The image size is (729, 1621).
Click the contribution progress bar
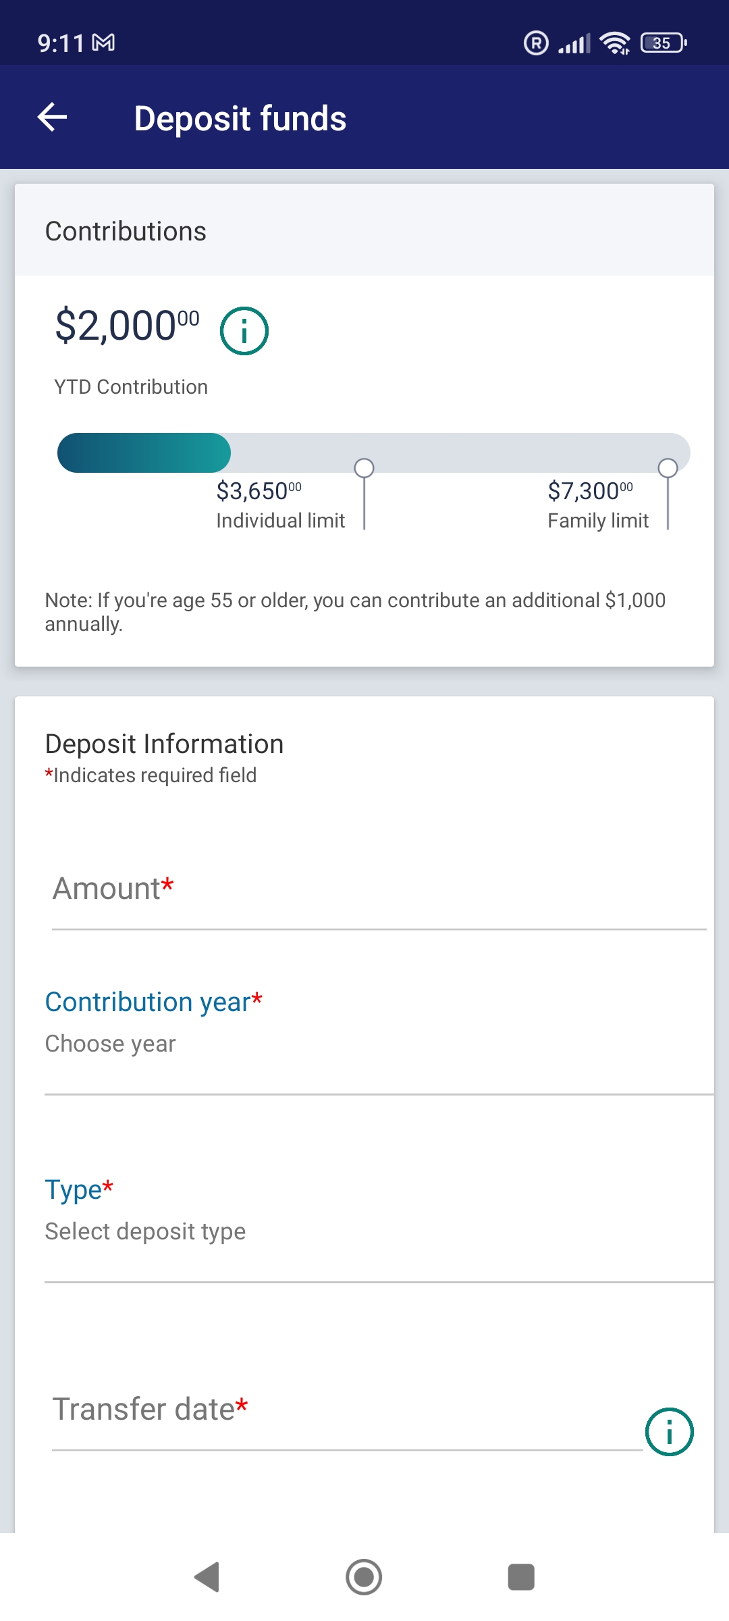click(374, 453)
